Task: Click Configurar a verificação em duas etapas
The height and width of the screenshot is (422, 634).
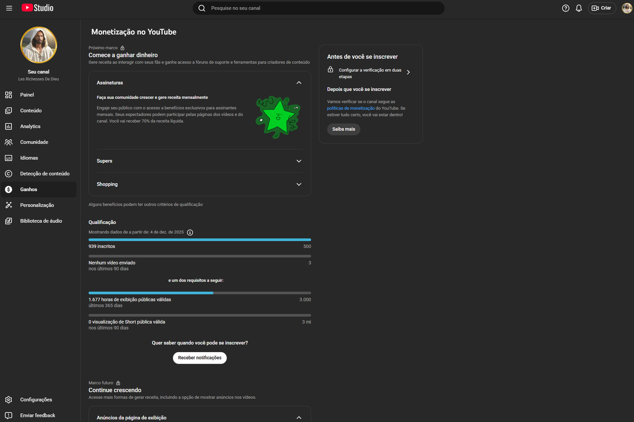Action: 370,73
